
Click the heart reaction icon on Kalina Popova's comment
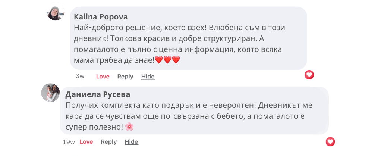[309, 75]
